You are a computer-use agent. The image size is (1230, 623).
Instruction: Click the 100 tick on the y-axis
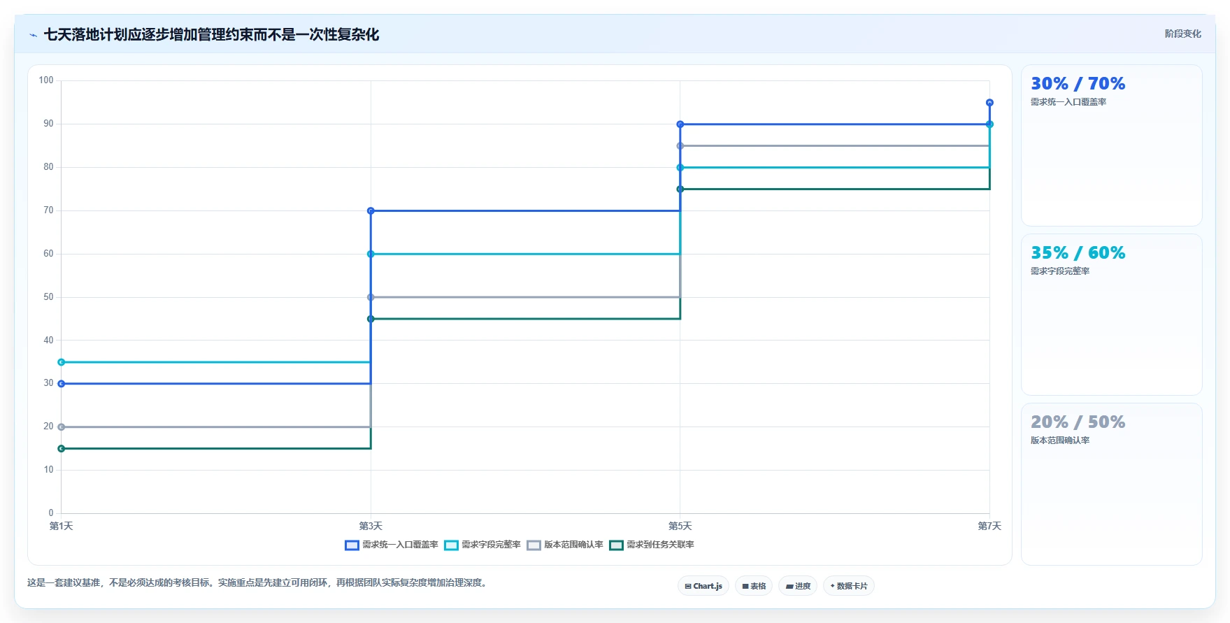click(x=46, y=80)
